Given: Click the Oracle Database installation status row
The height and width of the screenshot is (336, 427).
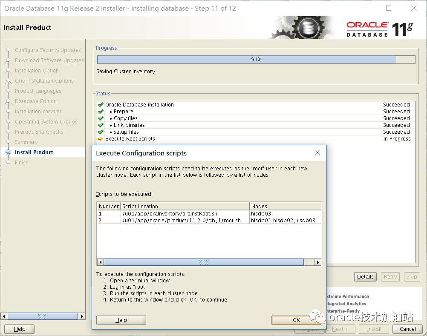Looking at the screenshot, I should point(256,104).
